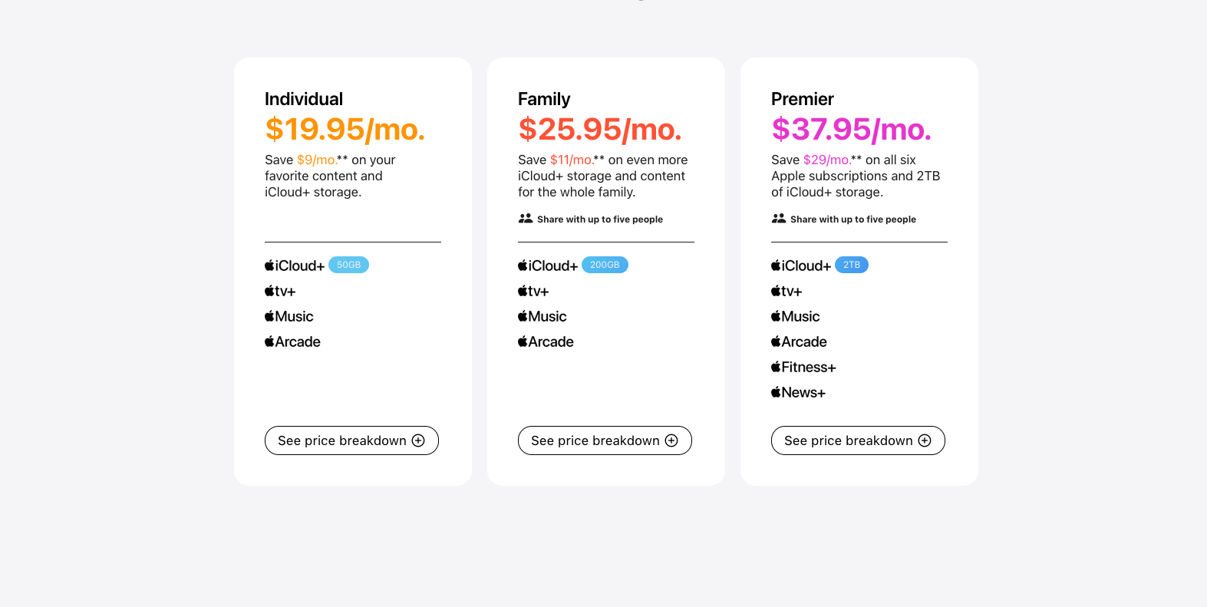Click the 50GB storage badge in Individual plan
Image resolution: width=1207 pixels, height=607 pixels.
348,264
